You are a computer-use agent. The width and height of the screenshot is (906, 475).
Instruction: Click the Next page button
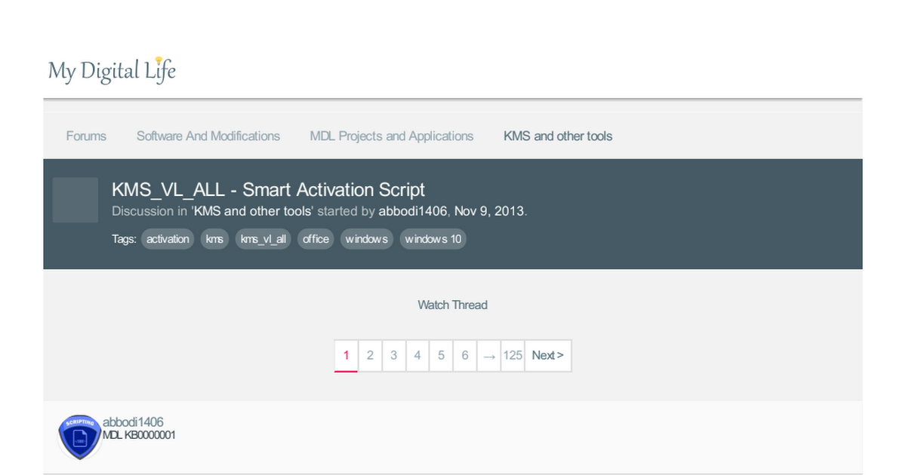click(x=547, y=355)
